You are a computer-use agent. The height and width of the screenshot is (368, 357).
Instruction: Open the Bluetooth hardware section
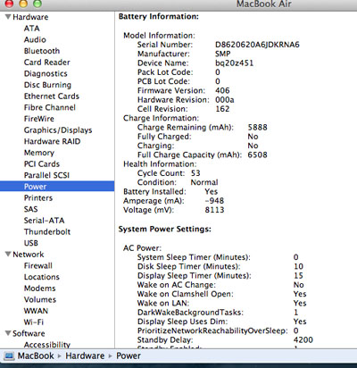42,51
